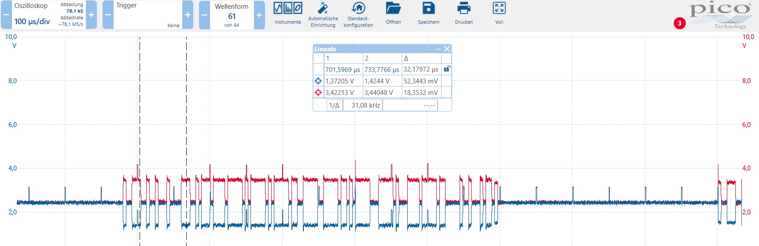Open the Wellenform 61 von 64 navigator

pos(232,15)
